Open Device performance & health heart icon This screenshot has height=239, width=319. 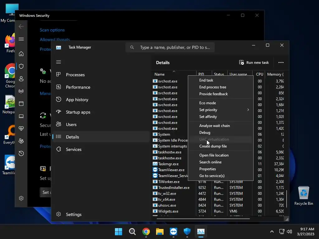click(21, 129)
